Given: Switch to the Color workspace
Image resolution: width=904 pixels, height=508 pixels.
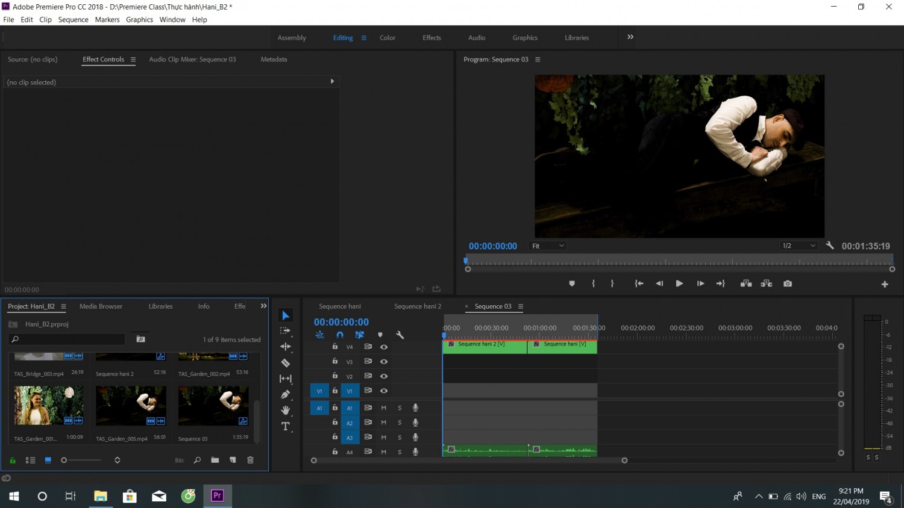Looking at the screenshot, I should (388, 37).
